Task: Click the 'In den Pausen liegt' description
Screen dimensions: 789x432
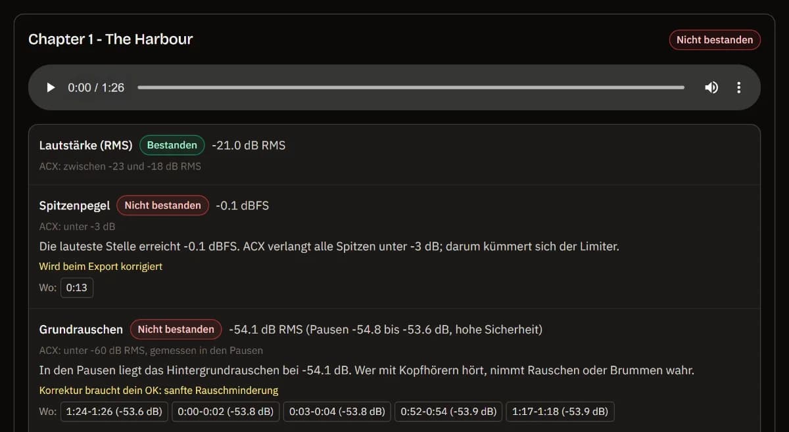Action: point(367,370)
